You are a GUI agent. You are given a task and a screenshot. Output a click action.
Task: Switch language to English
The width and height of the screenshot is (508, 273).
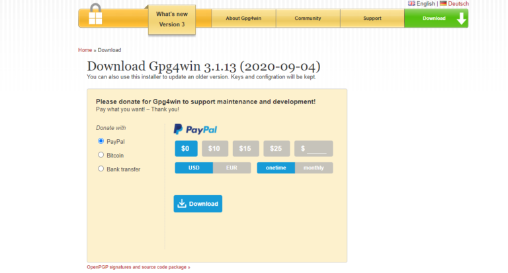coord(425,3)
